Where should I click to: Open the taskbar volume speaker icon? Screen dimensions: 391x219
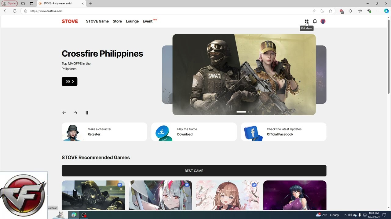click(x=350, y=215)
